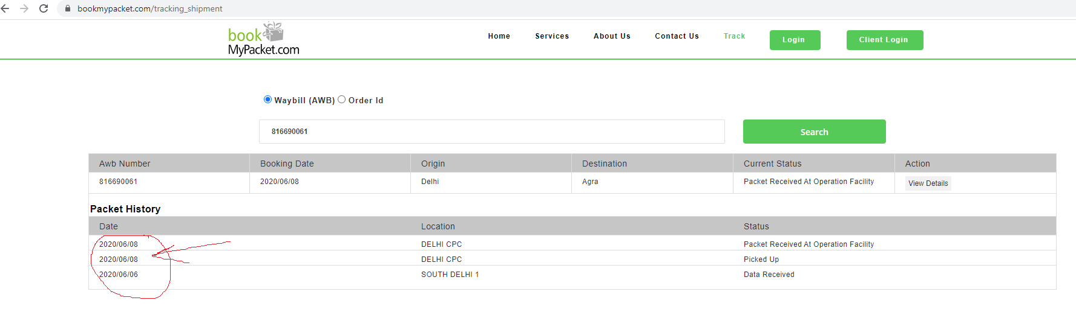This screenshot has height=312, width=1076.
Task: Click the green Search button
Action: (x=814, y=132)
